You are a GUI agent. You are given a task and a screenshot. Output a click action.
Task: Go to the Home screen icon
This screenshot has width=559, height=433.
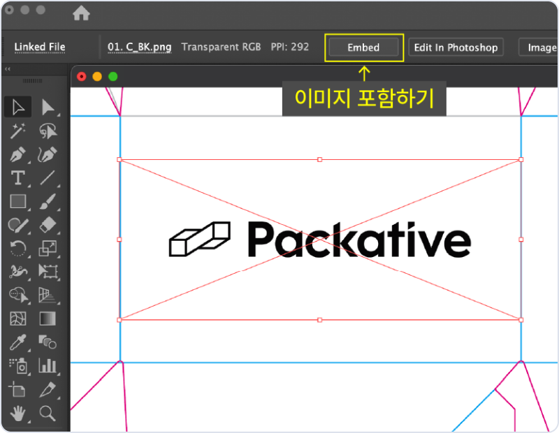click(x=81, y=13)
